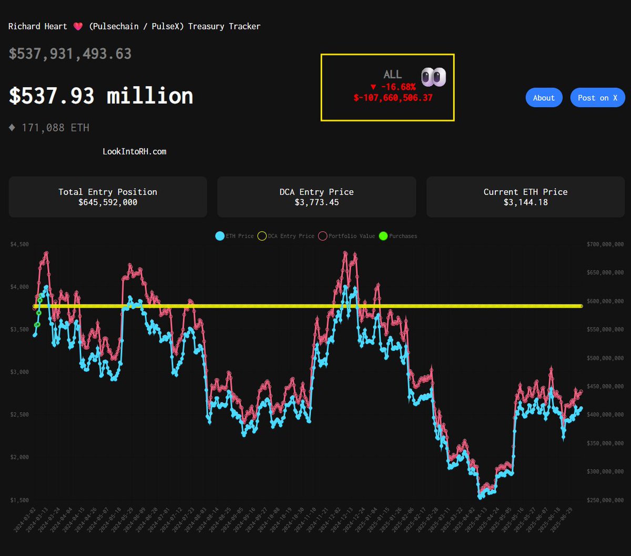Toggle the DCA Entry Price legend series

point(286,236)
